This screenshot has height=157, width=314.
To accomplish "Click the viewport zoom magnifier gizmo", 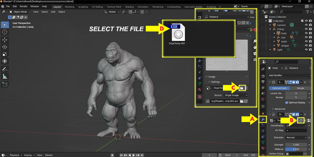I will click(x=255, y=41).
